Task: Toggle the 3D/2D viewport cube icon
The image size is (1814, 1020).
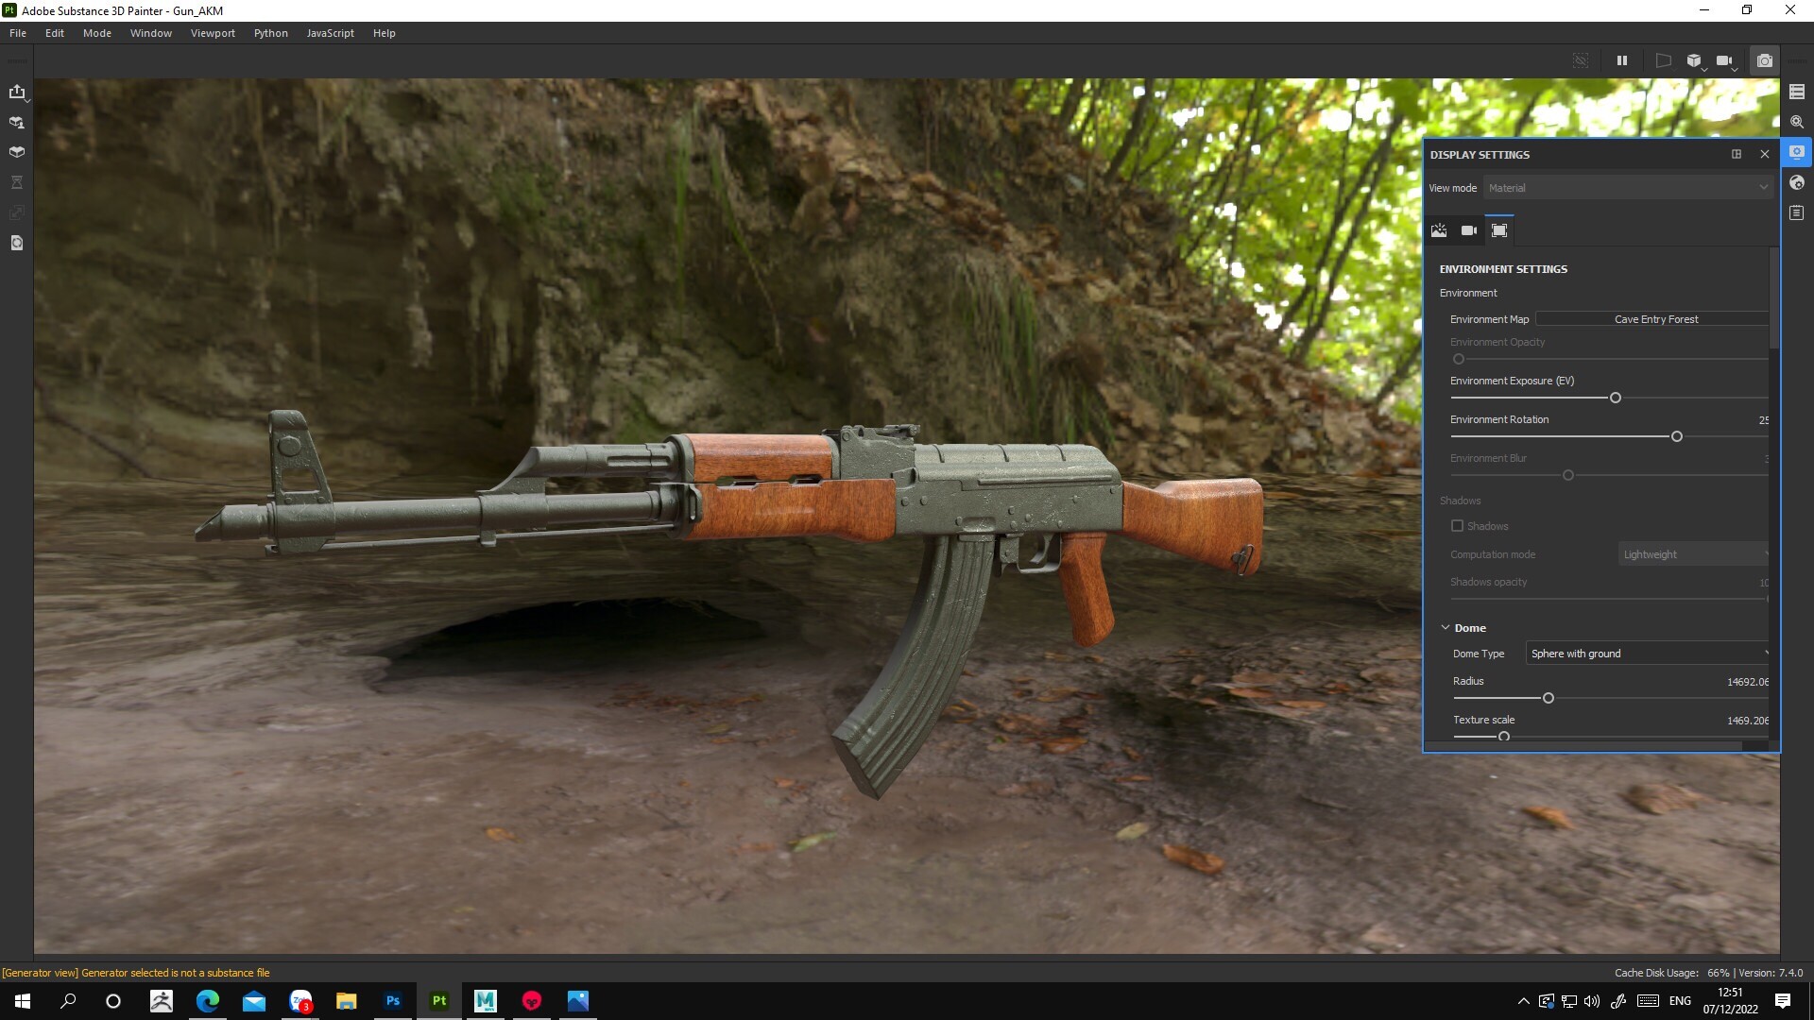Action: 1693,59
